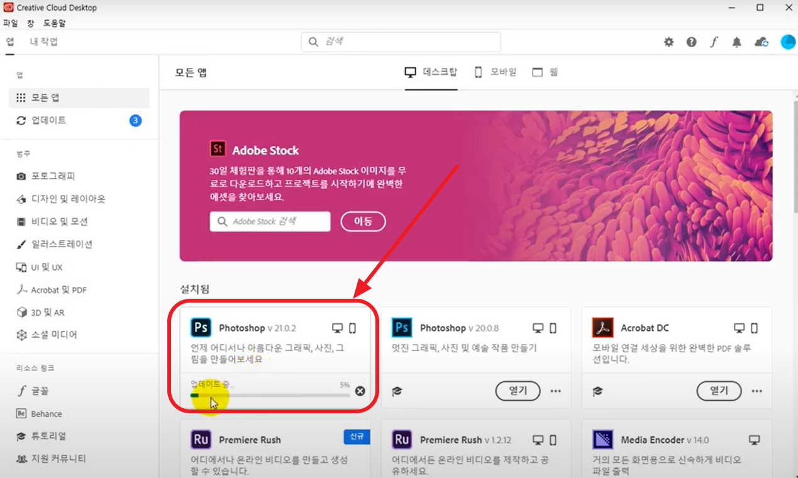Select the 데스크탑 tab
The height and width of the screenshot is (478, 798).
[x=431, y=72]
